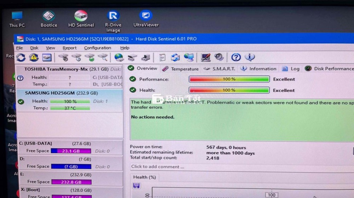Open R-Drive Image desktop icon
The image size is (354, 198).
tap(113, 21)
